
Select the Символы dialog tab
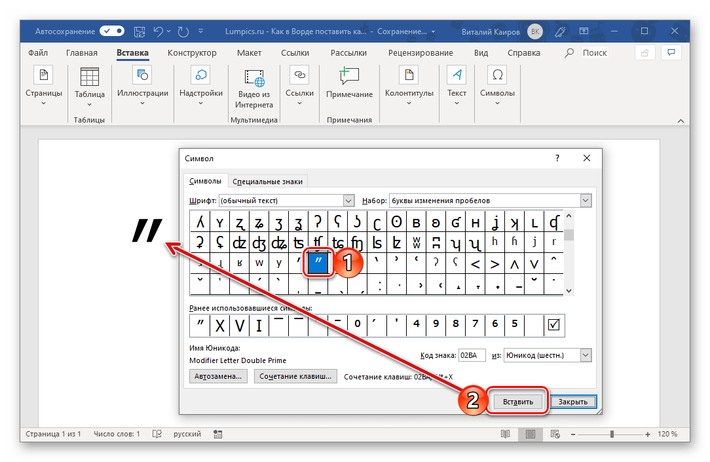click(205, 181)
